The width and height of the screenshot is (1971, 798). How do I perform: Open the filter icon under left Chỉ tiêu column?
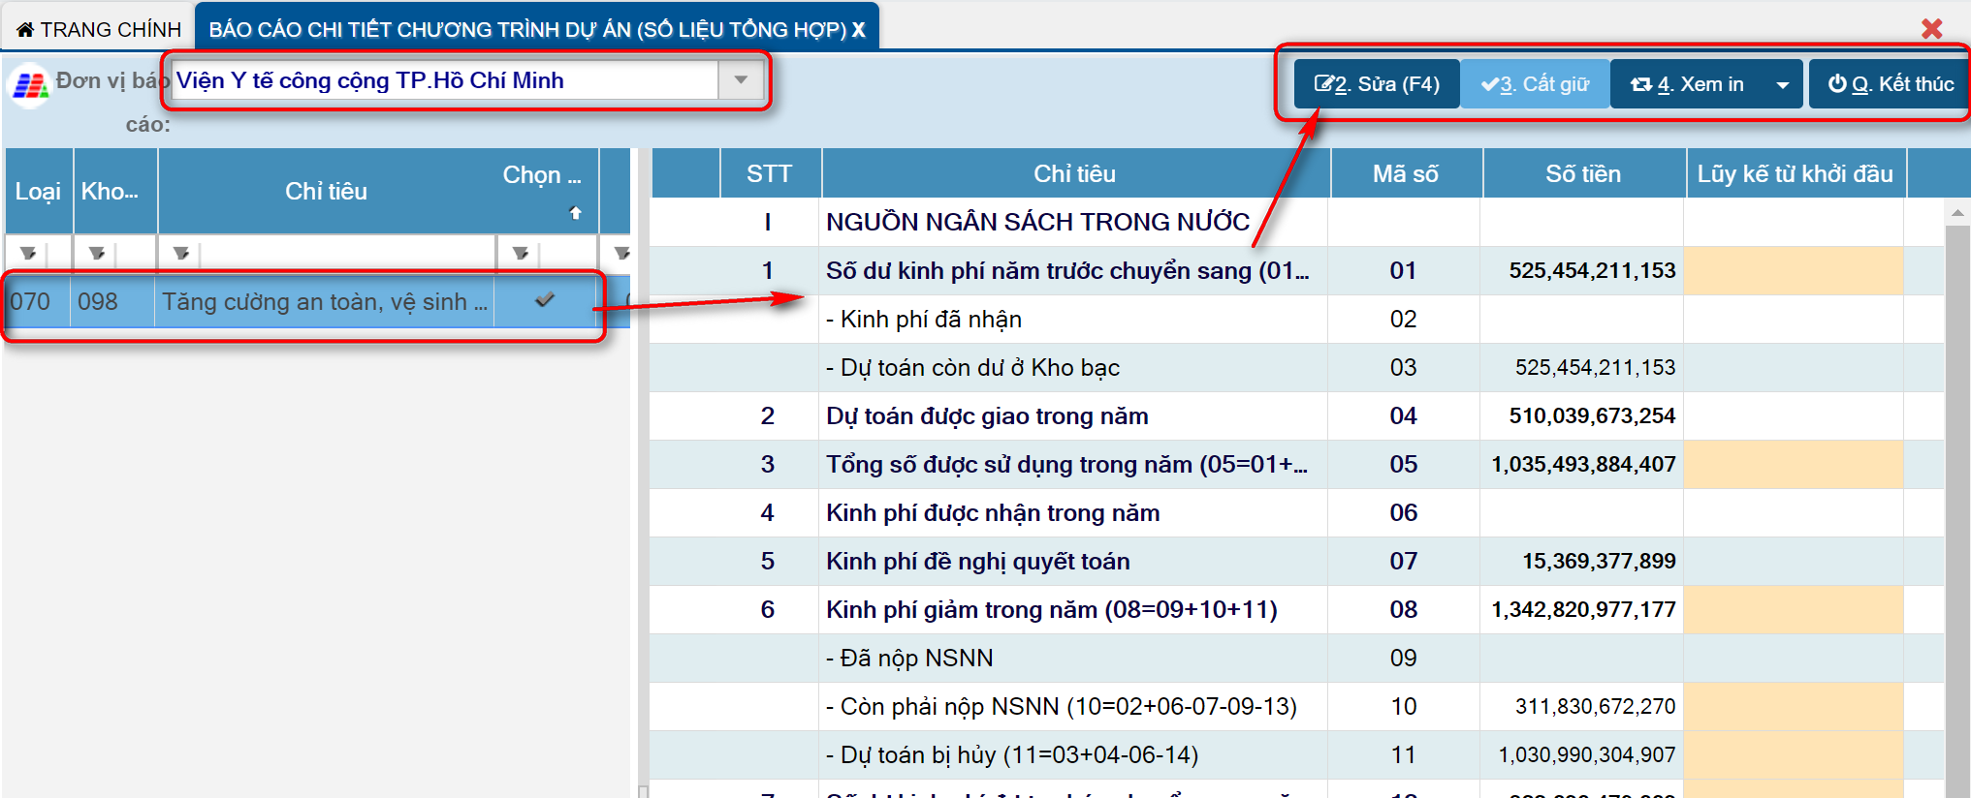point(181,254)
